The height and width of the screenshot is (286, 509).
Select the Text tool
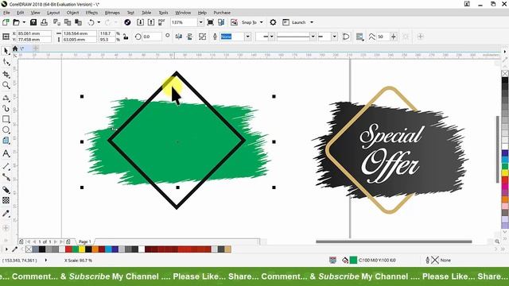6,153
